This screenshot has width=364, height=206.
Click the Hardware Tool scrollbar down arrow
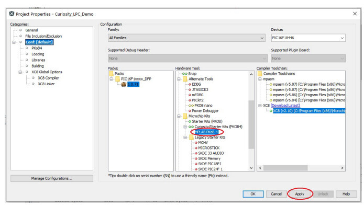[x=251, y=168]
